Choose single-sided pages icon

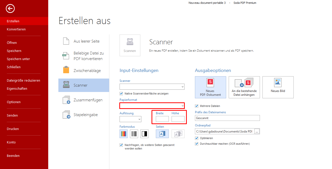point(162,134)
